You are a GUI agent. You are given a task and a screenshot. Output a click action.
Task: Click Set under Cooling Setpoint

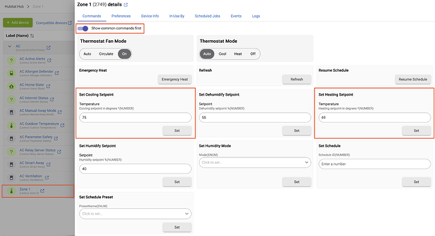pyautogui.click(x=177, y=130)
